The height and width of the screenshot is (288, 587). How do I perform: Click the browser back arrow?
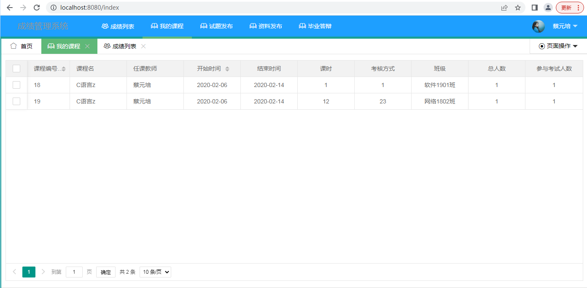click(x=10, y=8)
